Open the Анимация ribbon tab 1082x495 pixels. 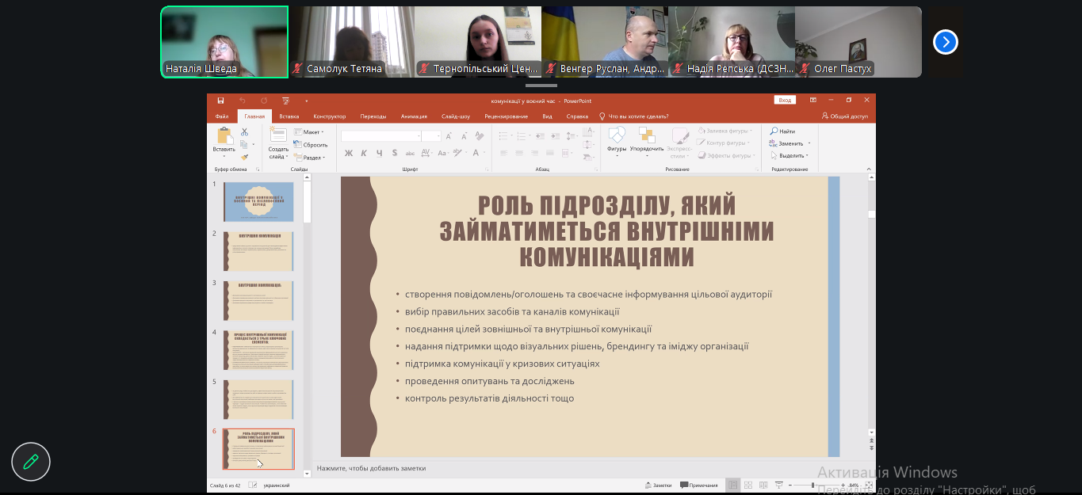414,116
